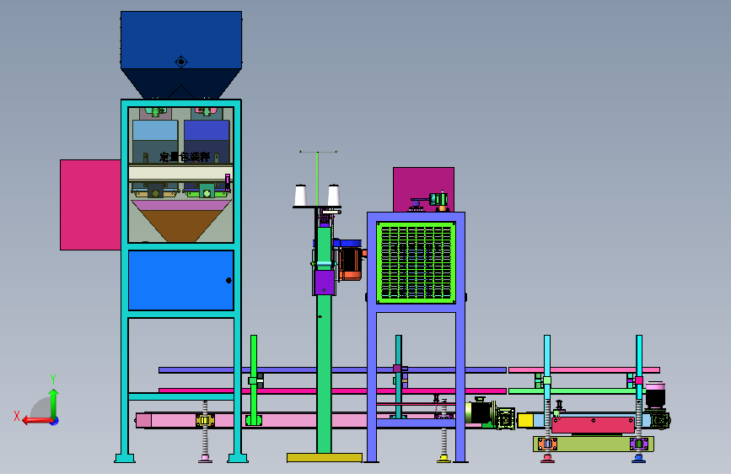Select the purple sewing head box
Image resolution: width=731 pixels, height=474 pixels.
click(x=324, y=283)
